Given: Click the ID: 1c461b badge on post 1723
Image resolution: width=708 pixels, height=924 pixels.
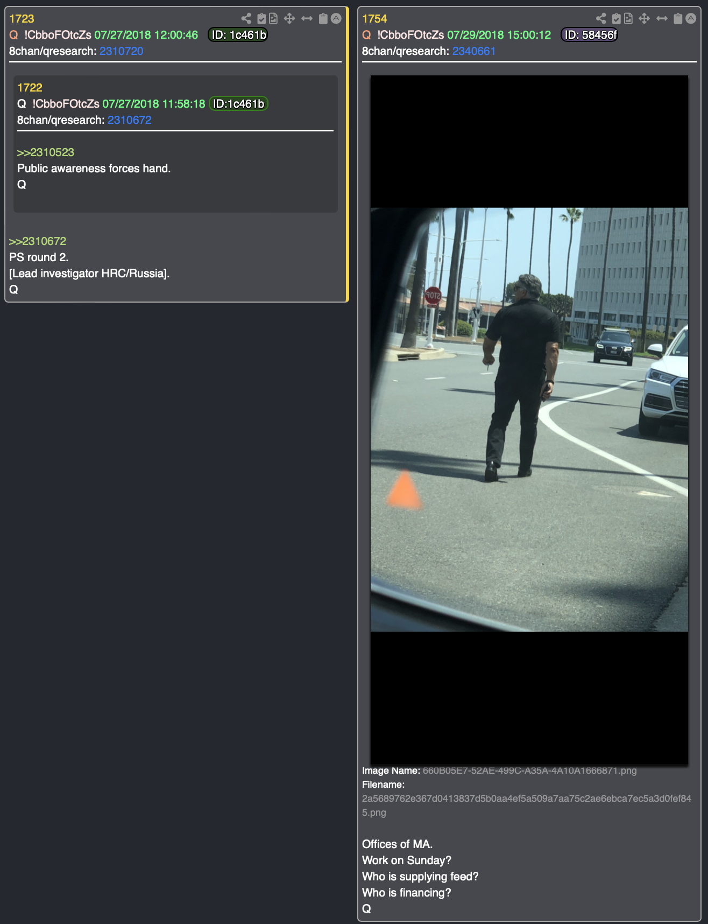Looking at the screenshot, I should pos(238,35).
